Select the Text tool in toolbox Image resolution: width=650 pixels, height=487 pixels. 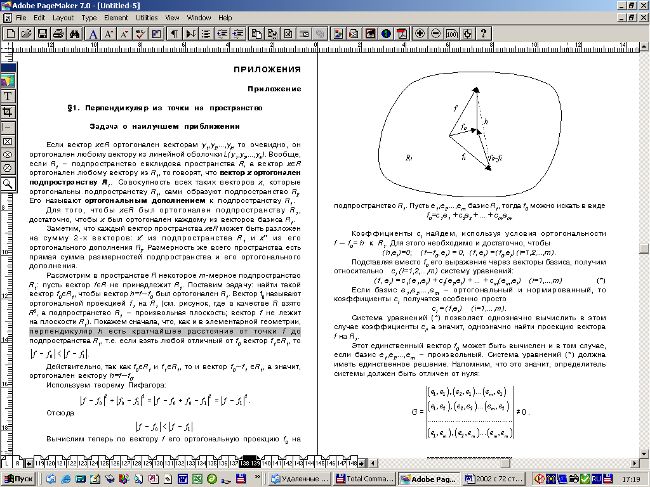[x=8, y=96]
